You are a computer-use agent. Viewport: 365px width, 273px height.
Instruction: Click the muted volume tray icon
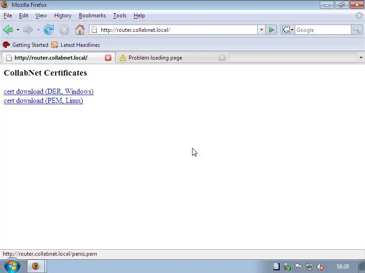coord(320,267)
